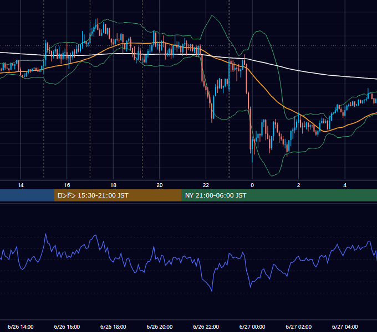
Task: Click the 6/26 14:00 time label
Action: [x=21, y=326]
